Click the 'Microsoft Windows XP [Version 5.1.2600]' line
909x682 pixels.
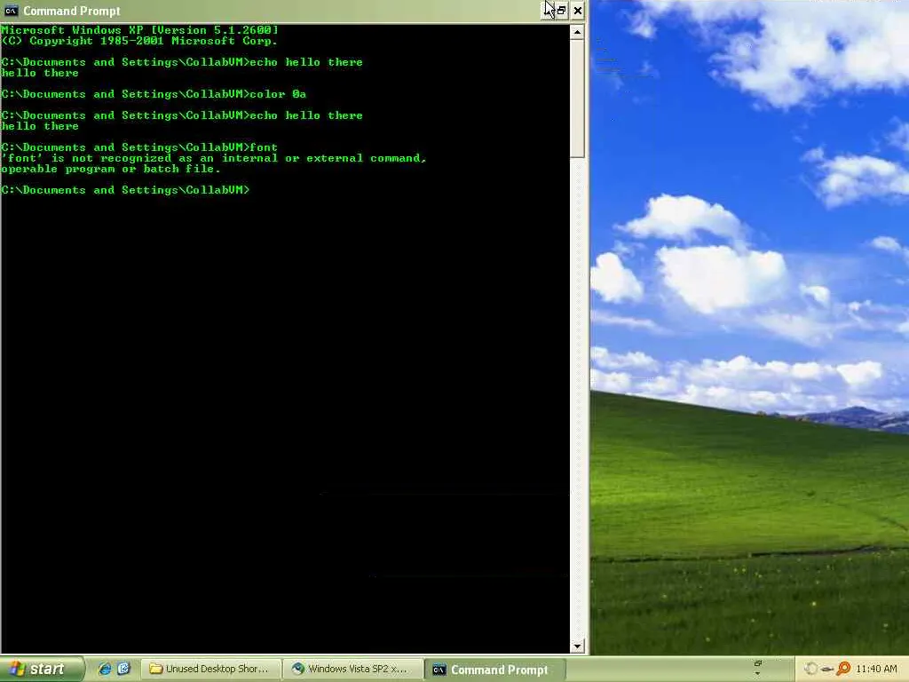click(x=139, y=30)
